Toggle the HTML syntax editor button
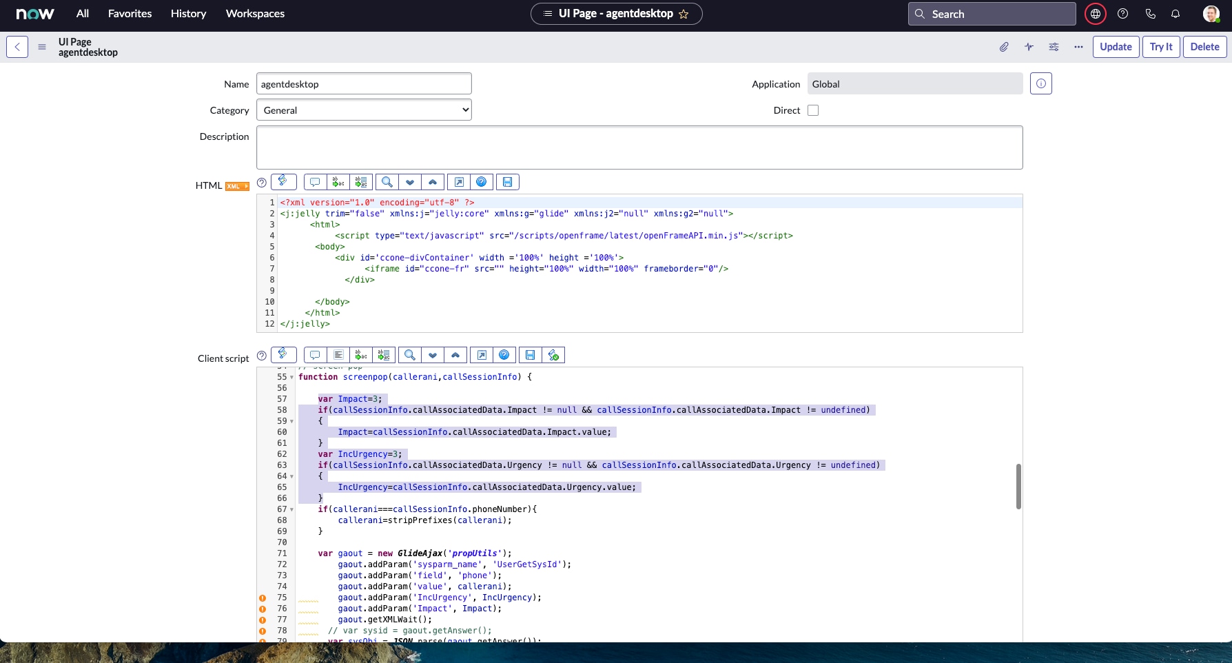This screenshot has height=663, width=1232. (x=283, y=181)
